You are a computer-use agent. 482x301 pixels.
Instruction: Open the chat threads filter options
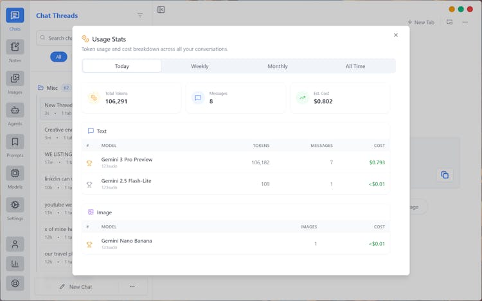coord(140,15)
